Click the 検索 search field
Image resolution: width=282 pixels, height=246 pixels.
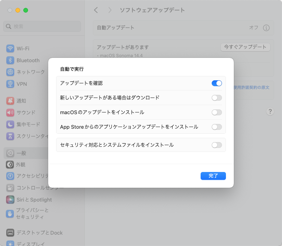point(42,26)
